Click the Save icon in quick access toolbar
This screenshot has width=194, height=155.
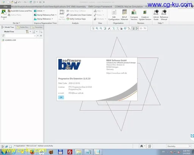pyautogui.click(x=16, y=2)
